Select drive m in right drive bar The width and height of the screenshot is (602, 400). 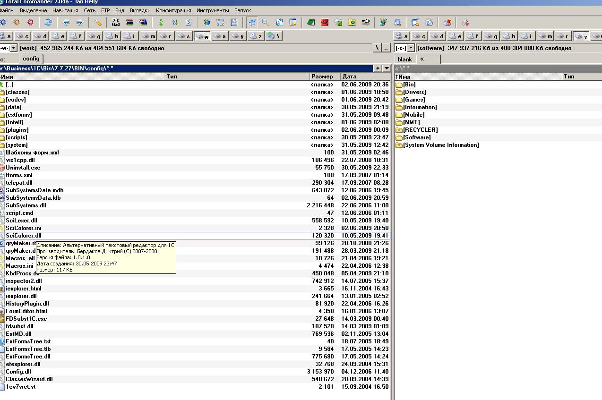pos(545,36)
